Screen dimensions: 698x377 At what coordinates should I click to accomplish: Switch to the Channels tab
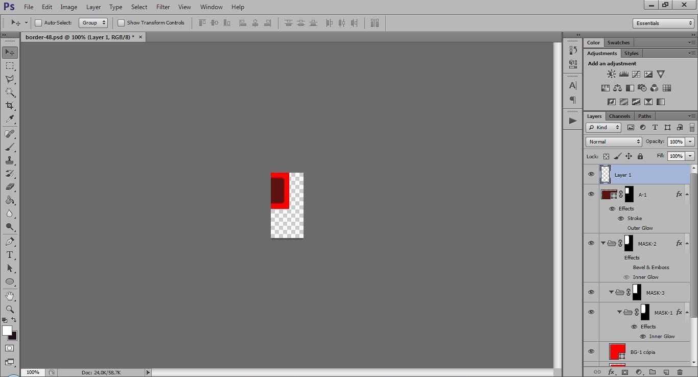619,116
